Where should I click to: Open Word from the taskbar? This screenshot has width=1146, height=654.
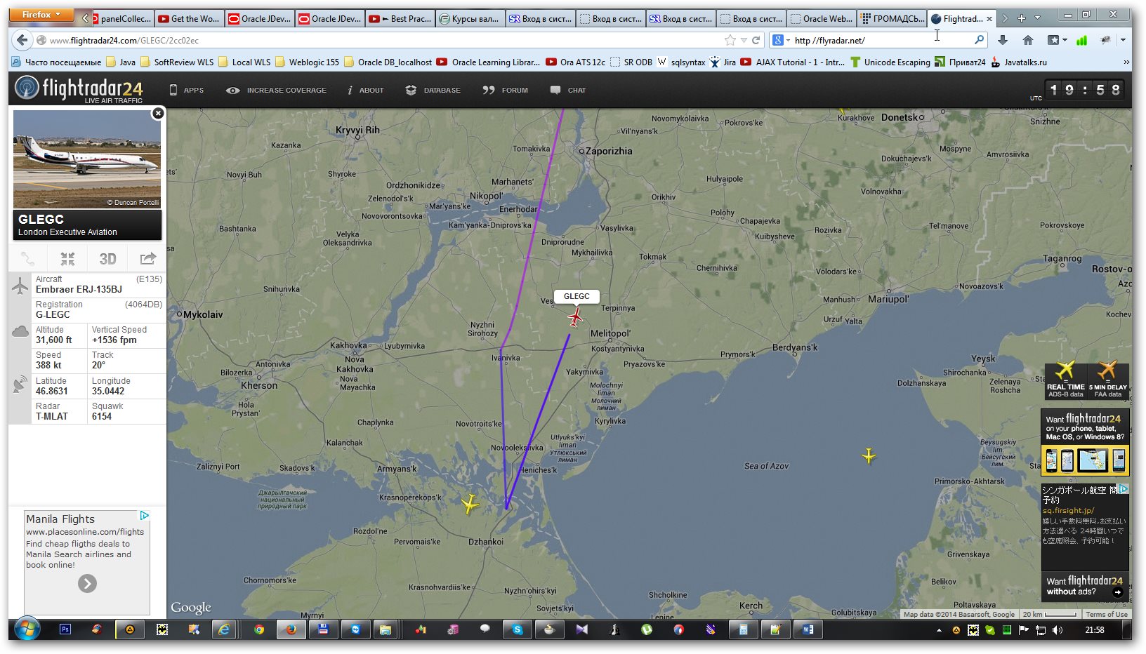[x=808, y=629]
